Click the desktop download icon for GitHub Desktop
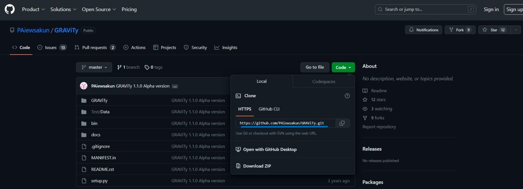Screen dimensions: 523x189 (x=238, y=149)
